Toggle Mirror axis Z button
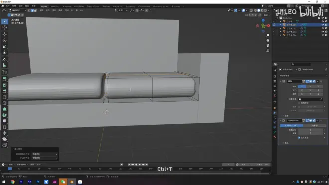The image size is (329, 185). pos(318,86)
